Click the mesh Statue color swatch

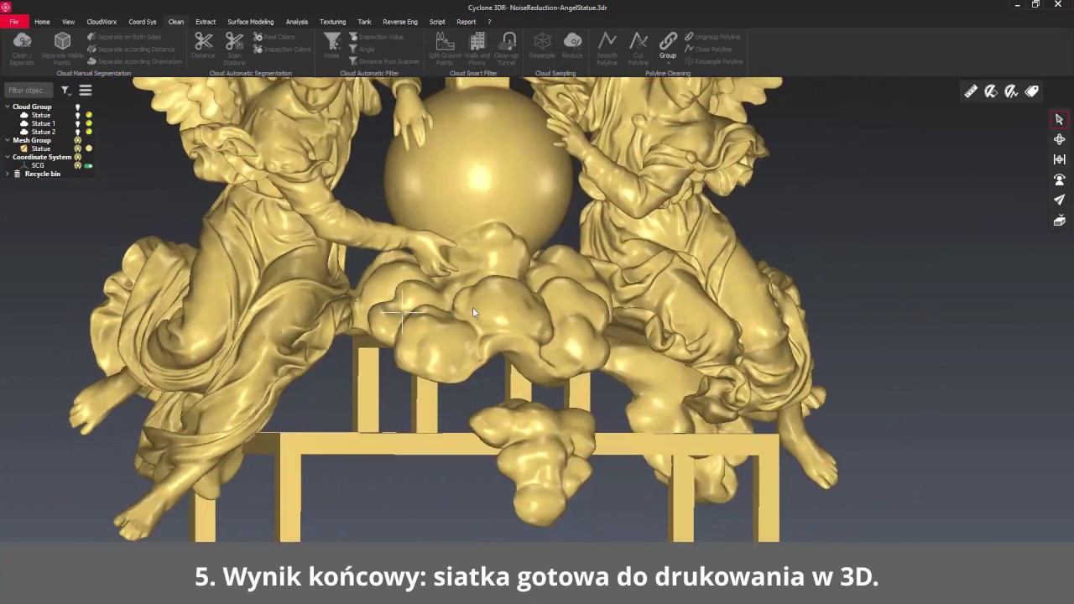click(89, 148)
